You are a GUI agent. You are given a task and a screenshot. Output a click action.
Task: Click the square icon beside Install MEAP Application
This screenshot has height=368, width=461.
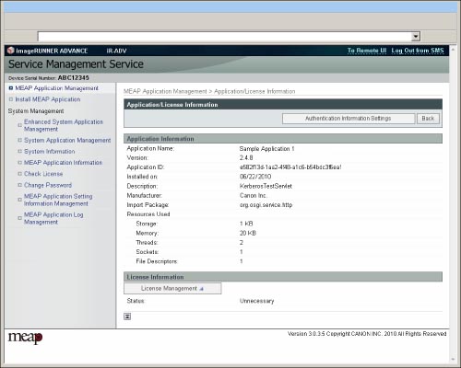pyautogui.click(x=11, y=99)
